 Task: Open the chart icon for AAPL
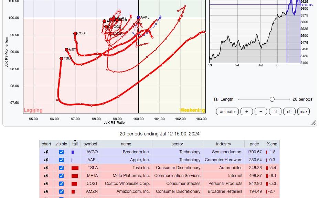[46, 160]
